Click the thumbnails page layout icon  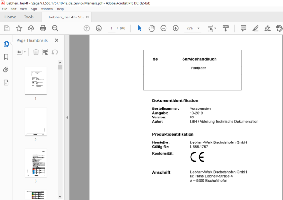click(x=45, y=52)
